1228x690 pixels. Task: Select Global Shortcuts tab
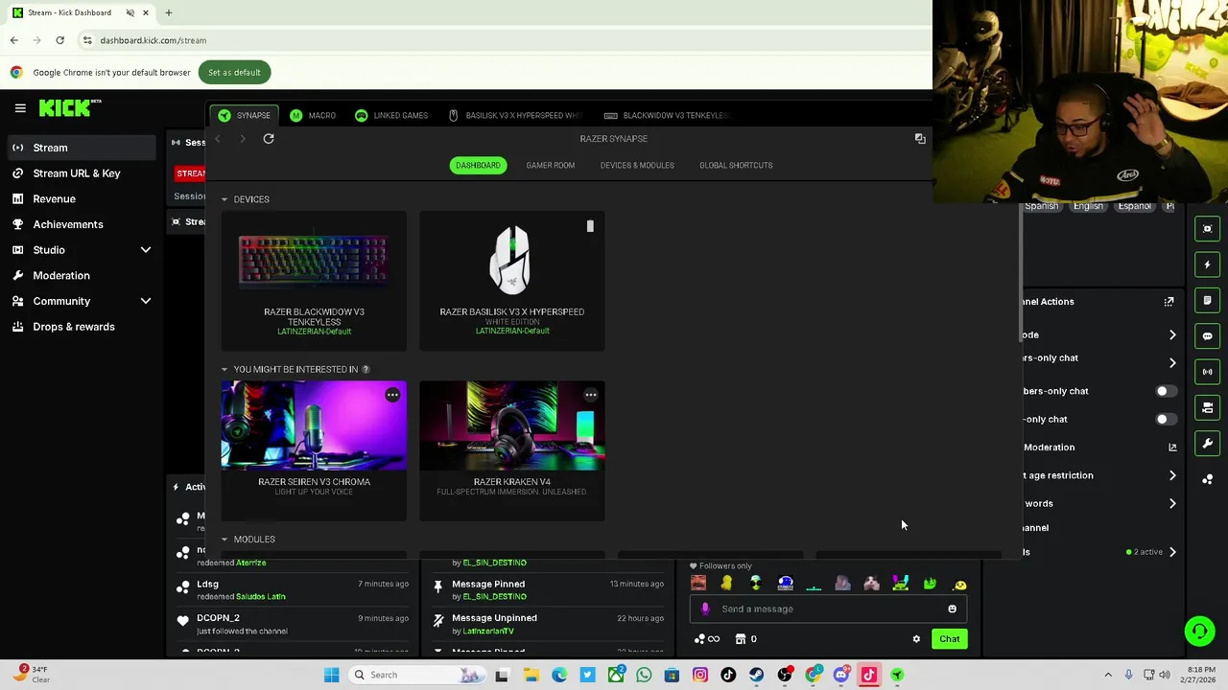coord(736,165)
